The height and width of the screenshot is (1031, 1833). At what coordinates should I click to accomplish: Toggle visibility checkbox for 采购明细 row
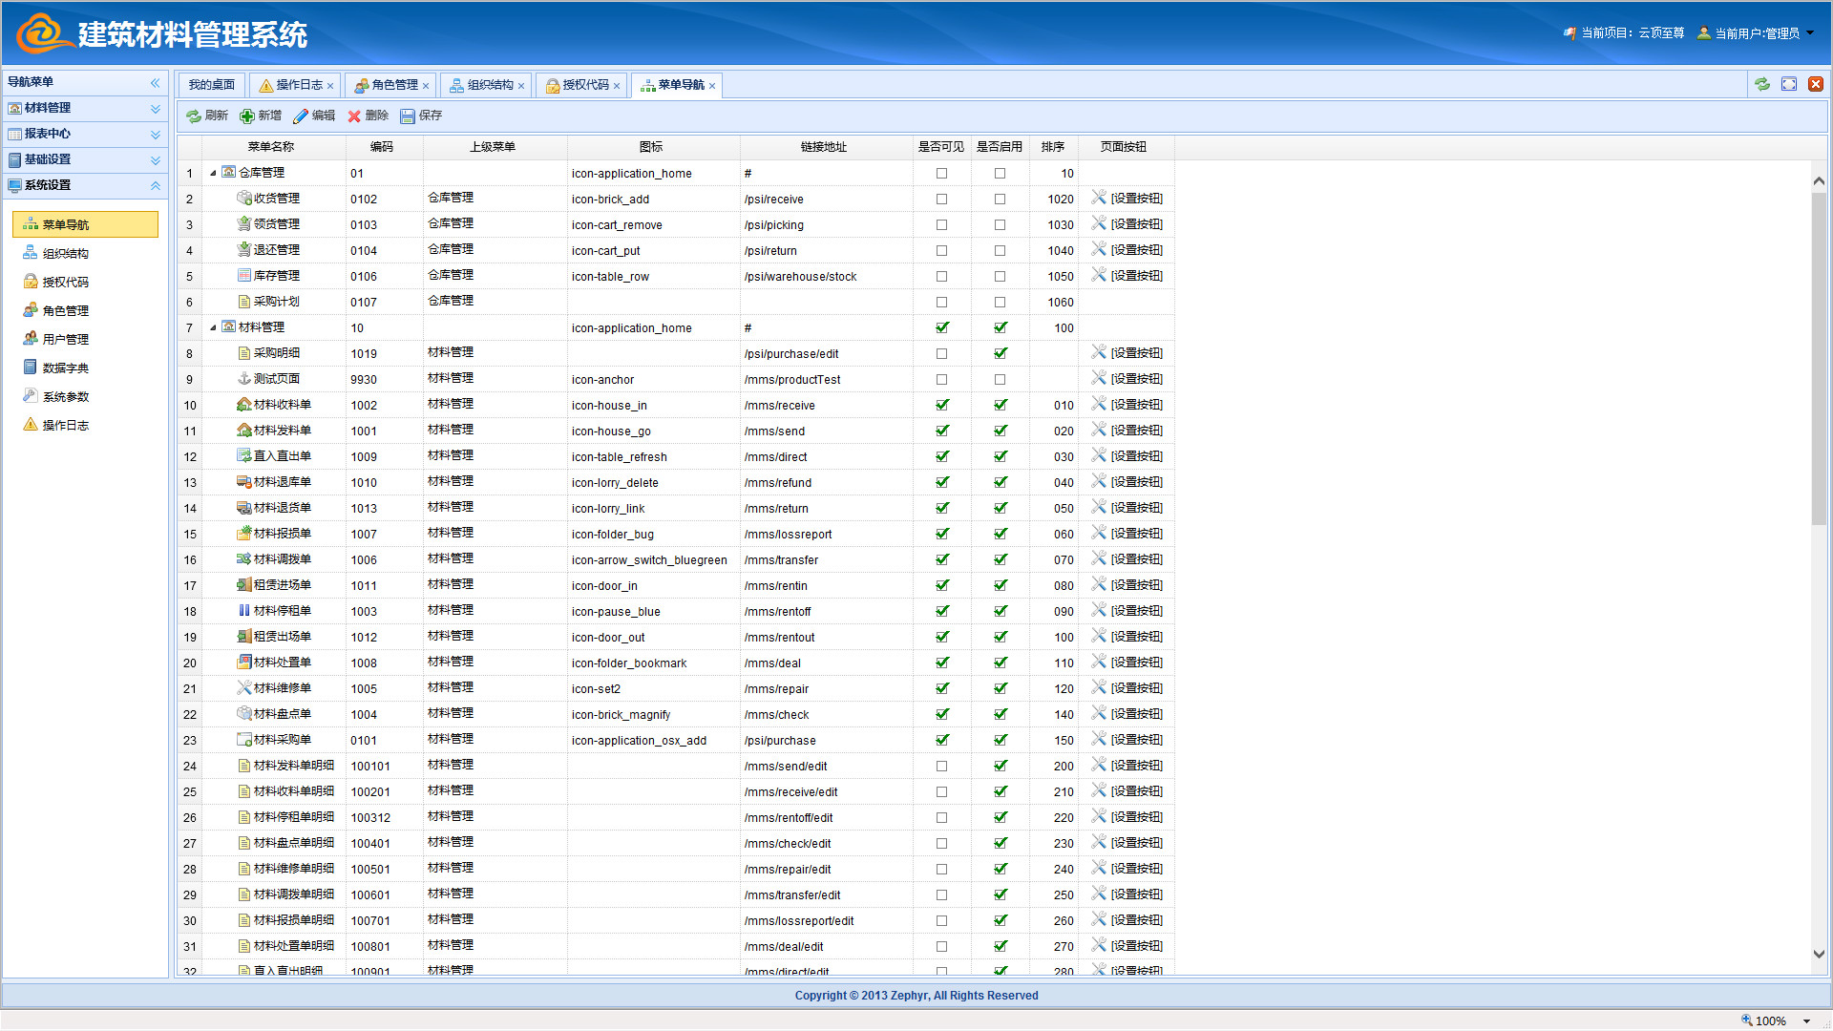pos(941,353)
